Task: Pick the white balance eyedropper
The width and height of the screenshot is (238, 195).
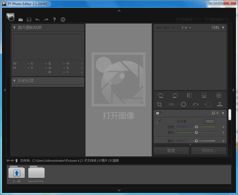Action: 158,122
